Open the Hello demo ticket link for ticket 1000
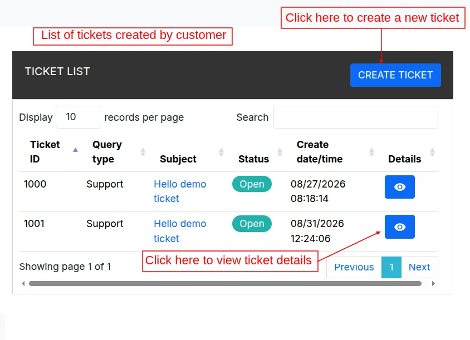470x340 pixels. point(180,191)
